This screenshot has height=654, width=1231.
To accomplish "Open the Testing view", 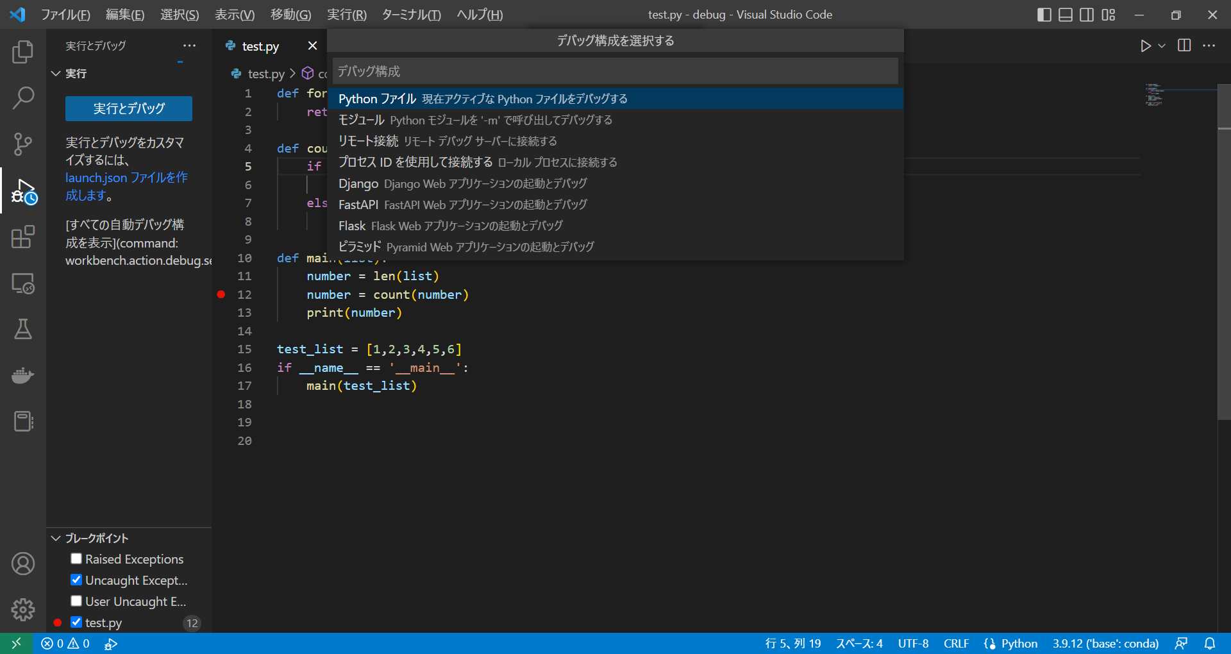I will coord(23,329).
